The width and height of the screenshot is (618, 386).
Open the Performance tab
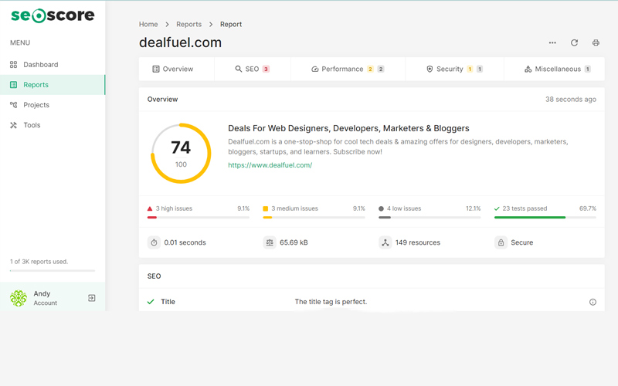[x=348, y=69]
